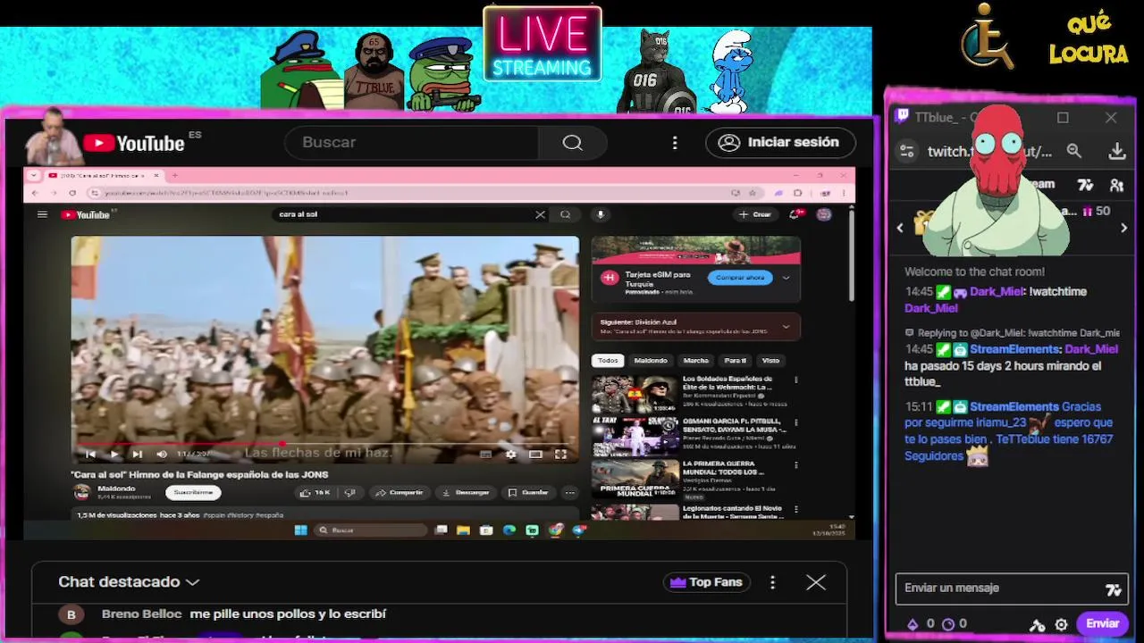Click the Twitch popout download icon

coord(1117,152)
